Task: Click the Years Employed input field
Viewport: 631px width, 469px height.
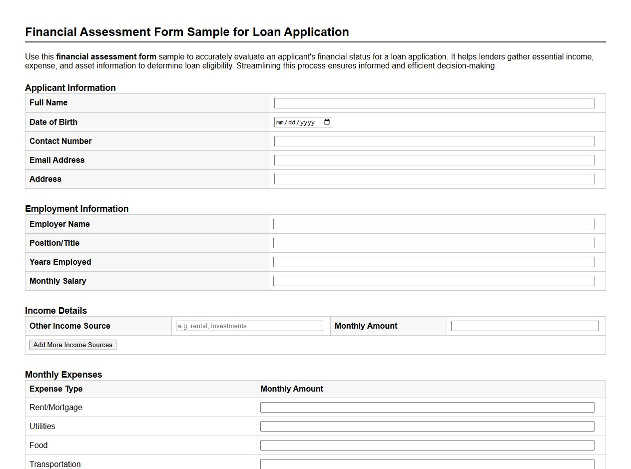Action: [434, 262]
